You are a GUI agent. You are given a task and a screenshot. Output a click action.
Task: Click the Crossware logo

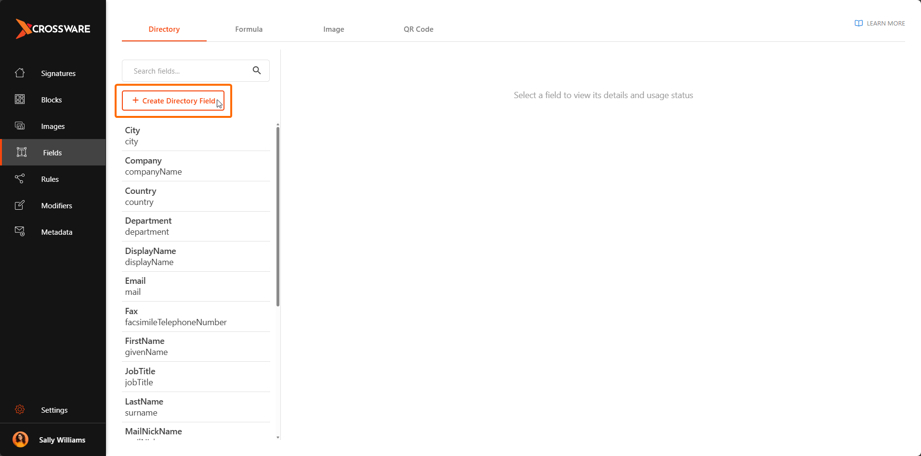click(x=53, y=28)
